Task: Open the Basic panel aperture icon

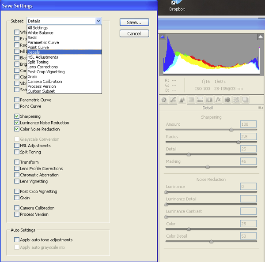Action: coord(164,100)
